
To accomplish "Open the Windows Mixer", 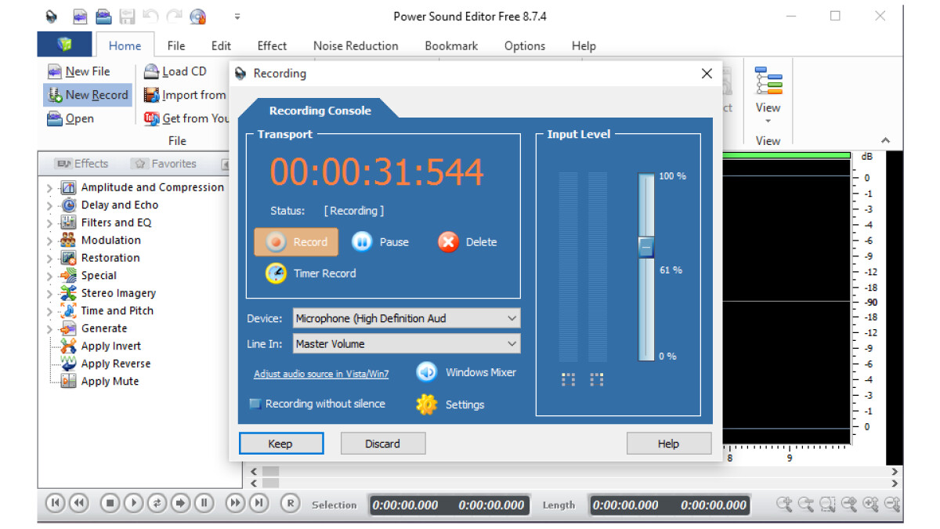I will point(466,372).
